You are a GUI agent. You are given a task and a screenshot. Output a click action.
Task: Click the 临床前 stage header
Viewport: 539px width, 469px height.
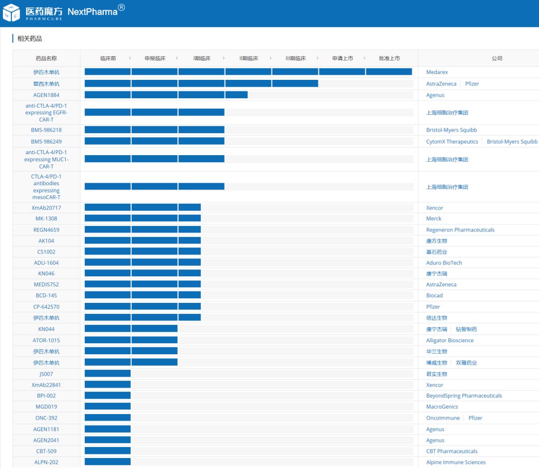tap(108, 58)
